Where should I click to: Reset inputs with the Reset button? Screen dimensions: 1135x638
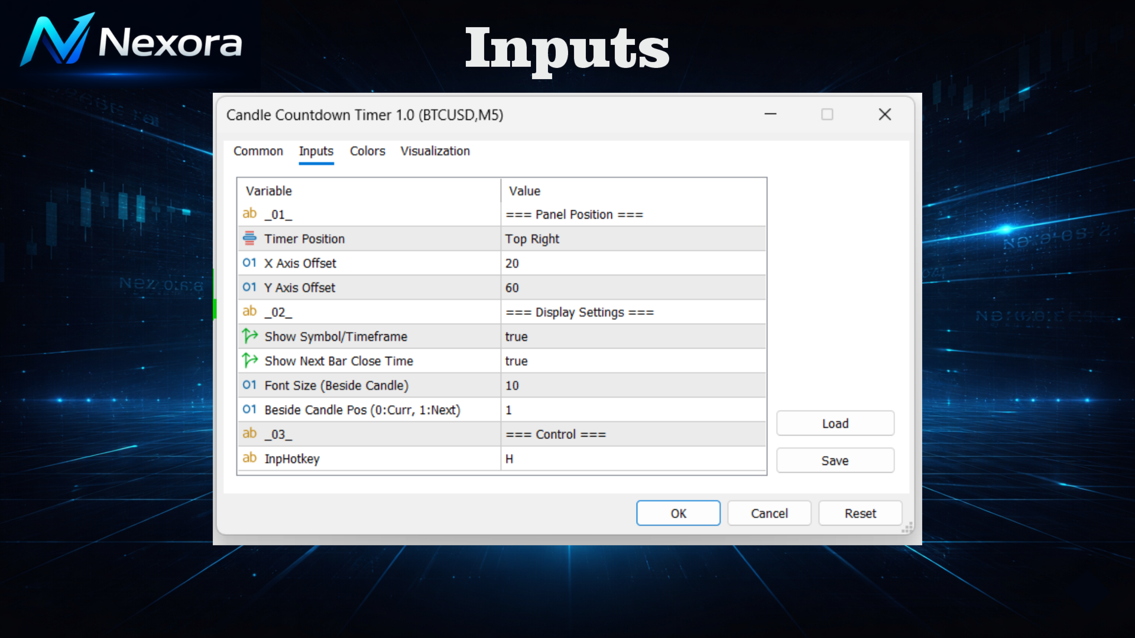tap(860, 513)
